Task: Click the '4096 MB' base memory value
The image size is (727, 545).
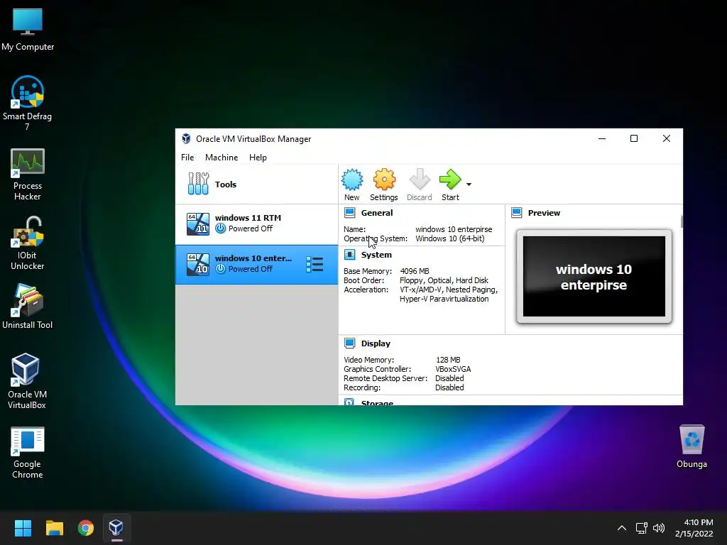Action: (415, 271)
